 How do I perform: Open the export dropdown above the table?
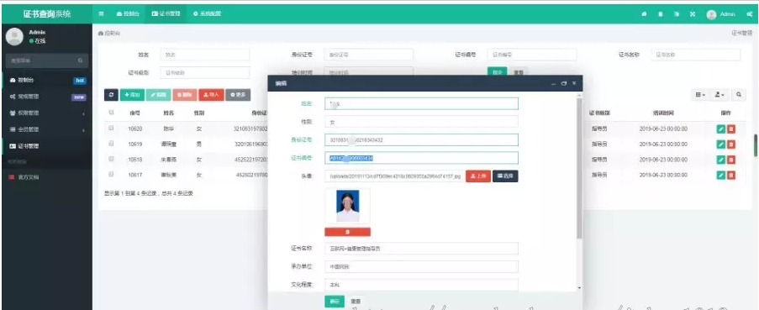719,95
